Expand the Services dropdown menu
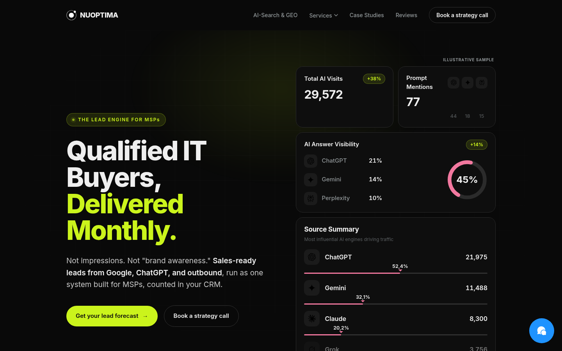This screenshot has width=562, height=351. [324, 15]
